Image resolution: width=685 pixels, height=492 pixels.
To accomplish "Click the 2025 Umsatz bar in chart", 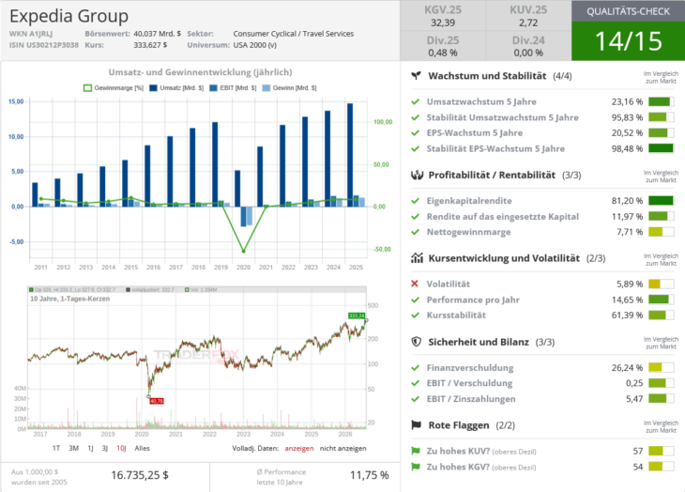I will click(x=350, y=155).
